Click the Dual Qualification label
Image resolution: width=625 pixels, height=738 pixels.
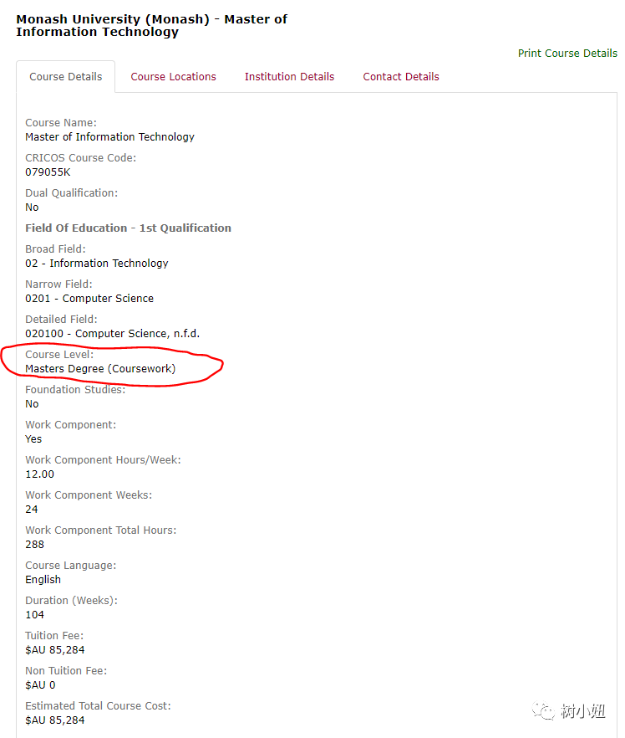coord(71,193)
